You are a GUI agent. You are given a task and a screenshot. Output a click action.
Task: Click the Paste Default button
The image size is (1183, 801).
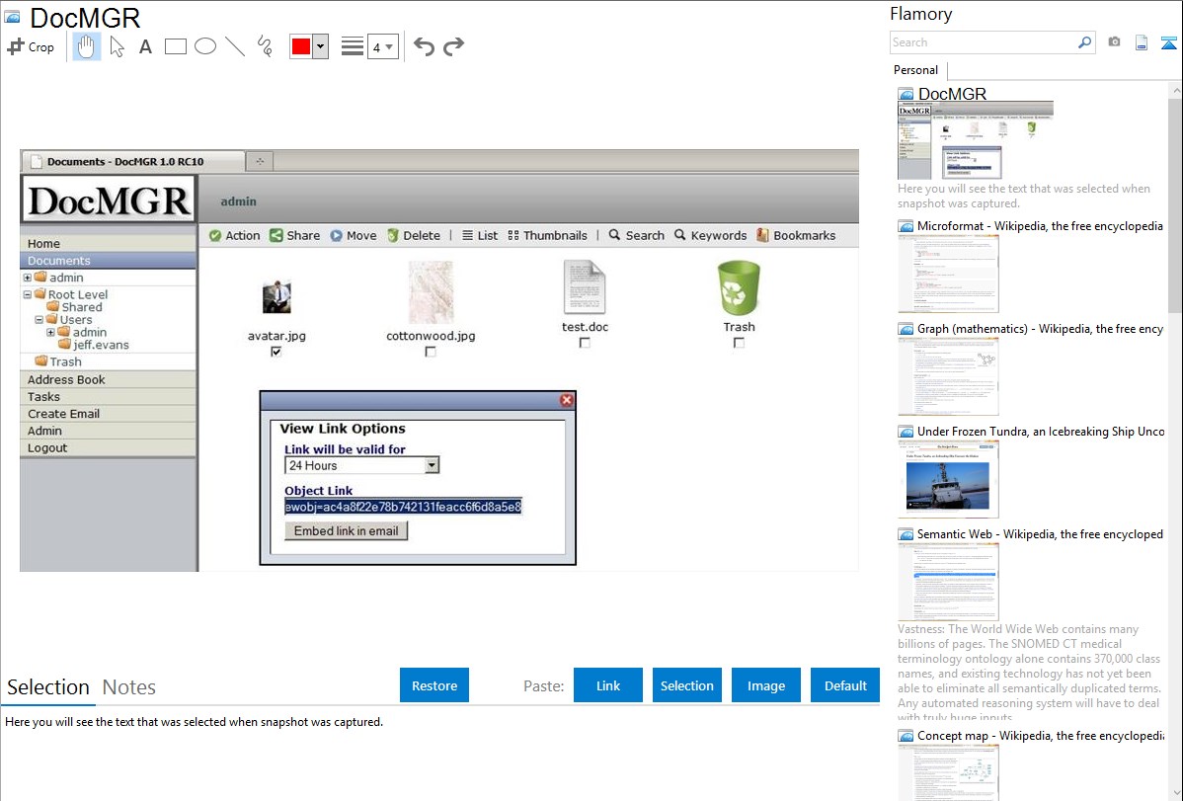coord(845,685)
